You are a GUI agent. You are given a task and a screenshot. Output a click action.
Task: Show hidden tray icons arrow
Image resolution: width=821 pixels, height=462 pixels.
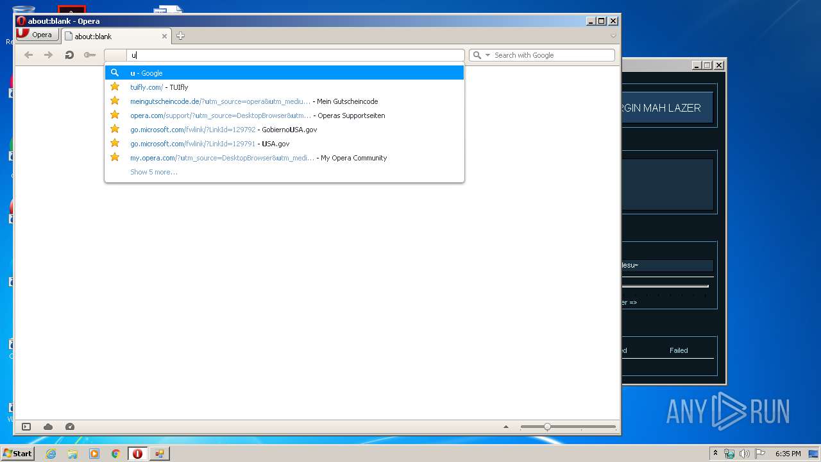[x=716, y=454]
